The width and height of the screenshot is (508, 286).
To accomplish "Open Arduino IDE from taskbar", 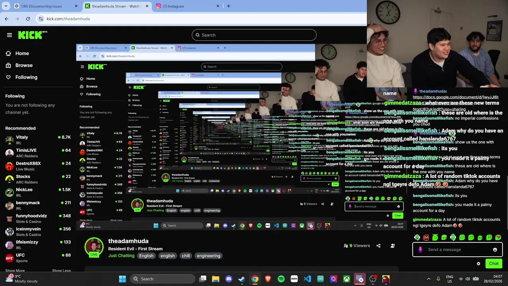I will coord(320,279).
